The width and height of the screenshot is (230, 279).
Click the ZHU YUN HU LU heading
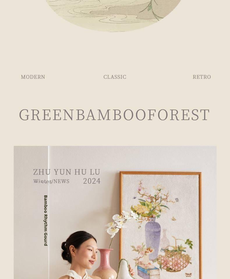[67, 172]
